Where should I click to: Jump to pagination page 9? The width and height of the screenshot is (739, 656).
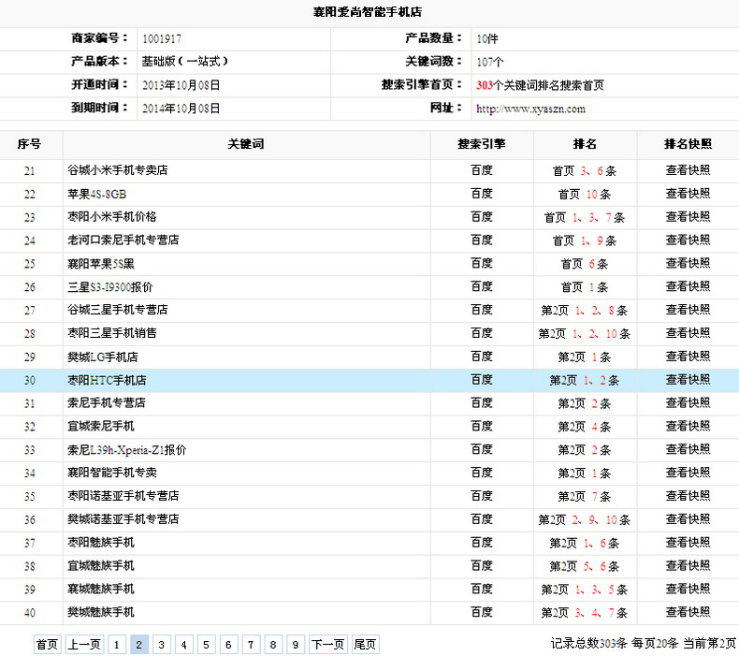click(x=296, y=644)
